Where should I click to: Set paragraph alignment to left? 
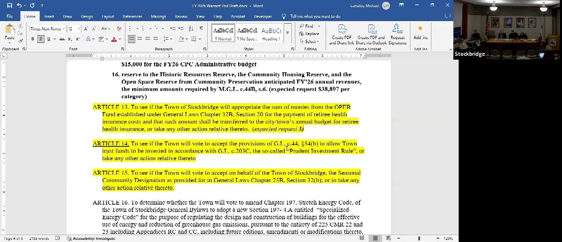tap(132, 39)
